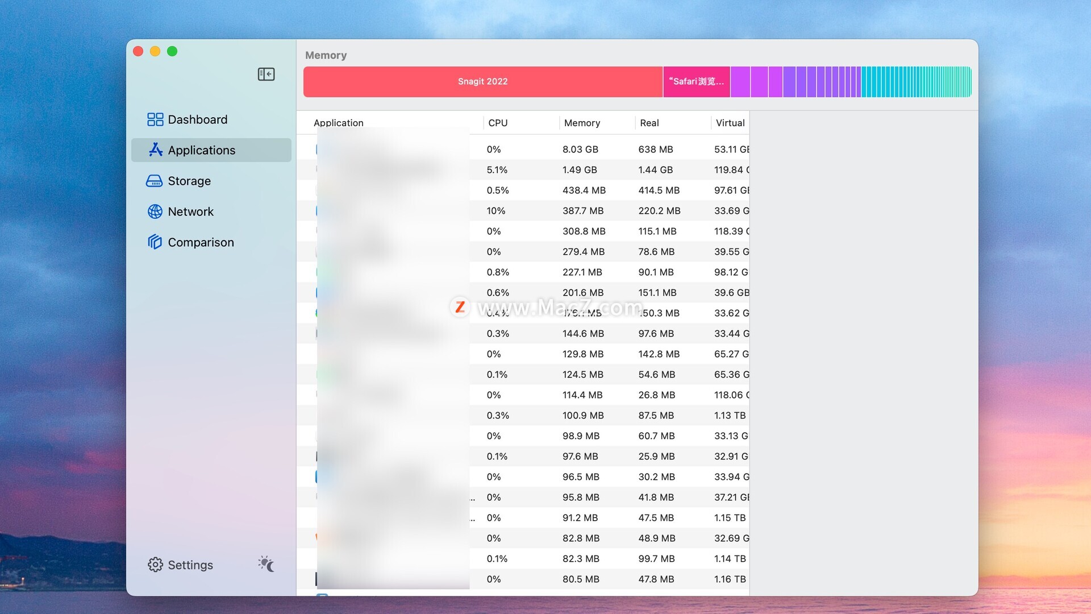Click the 1.49 GB memory value
1091x614 pixels.
coord(580,170)
